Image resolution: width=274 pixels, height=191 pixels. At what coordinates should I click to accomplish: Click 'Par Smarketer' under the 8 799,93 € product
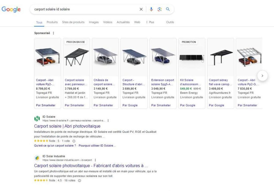[45, 105]
